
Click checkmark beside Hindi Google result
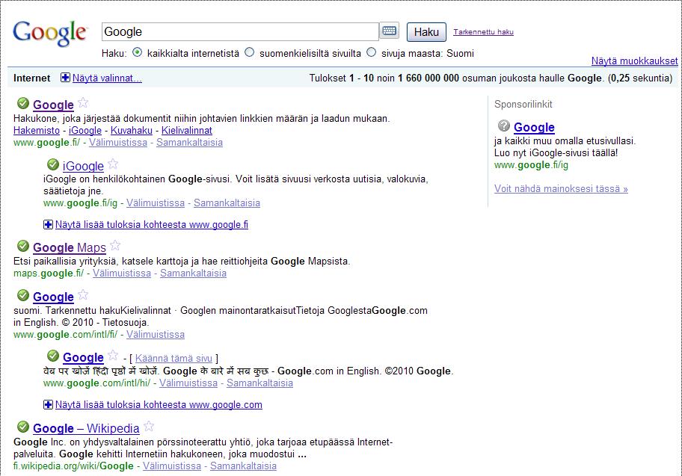pos(52,356)
